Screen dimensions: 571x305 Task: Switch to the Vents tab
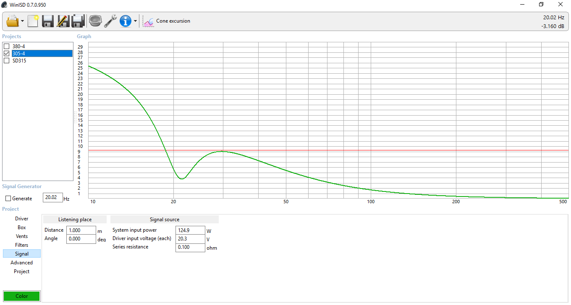point(22,236)
